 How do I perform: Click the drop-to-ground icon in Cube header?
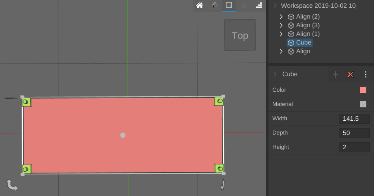336,74
